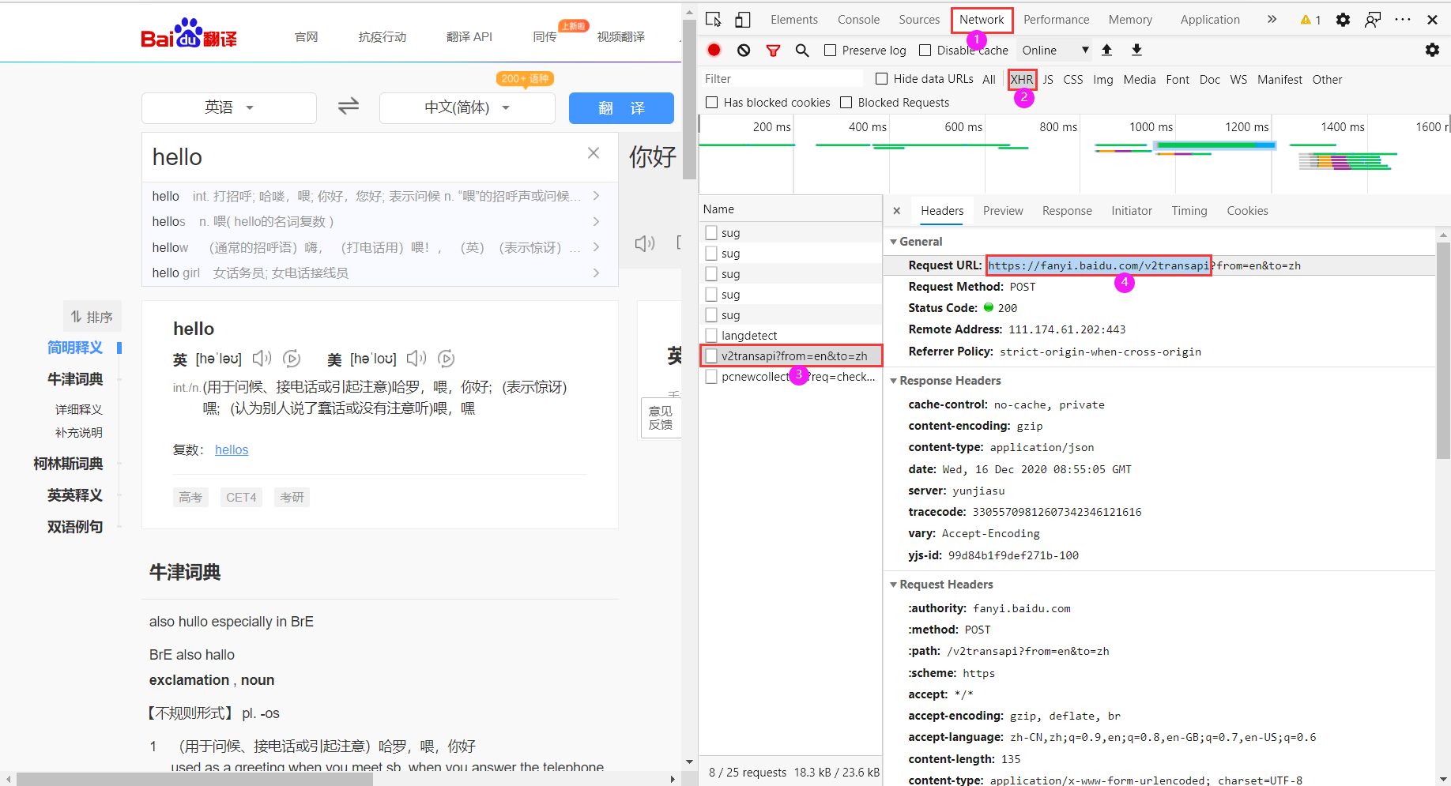Screen dimensions: 1451x786
Task: Open the 中文(简体) target language dropdown
Action: coord(467,107)
